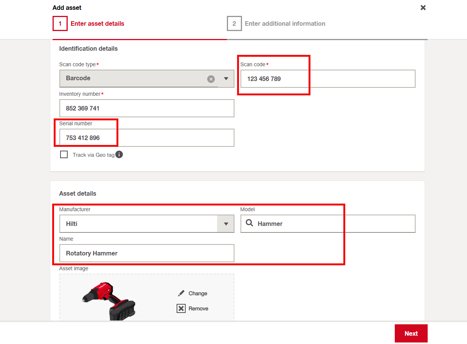Click the Geo tag info icon
Viewport: 467px width, 344px height.
[x=119, y=154]
